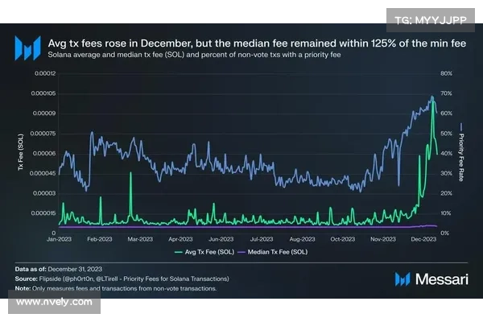Image resolution: width=483 pixels, height=322 pixels.
Task: Click the Messari logo beside the chart title
Action: (x=27, y=48)
